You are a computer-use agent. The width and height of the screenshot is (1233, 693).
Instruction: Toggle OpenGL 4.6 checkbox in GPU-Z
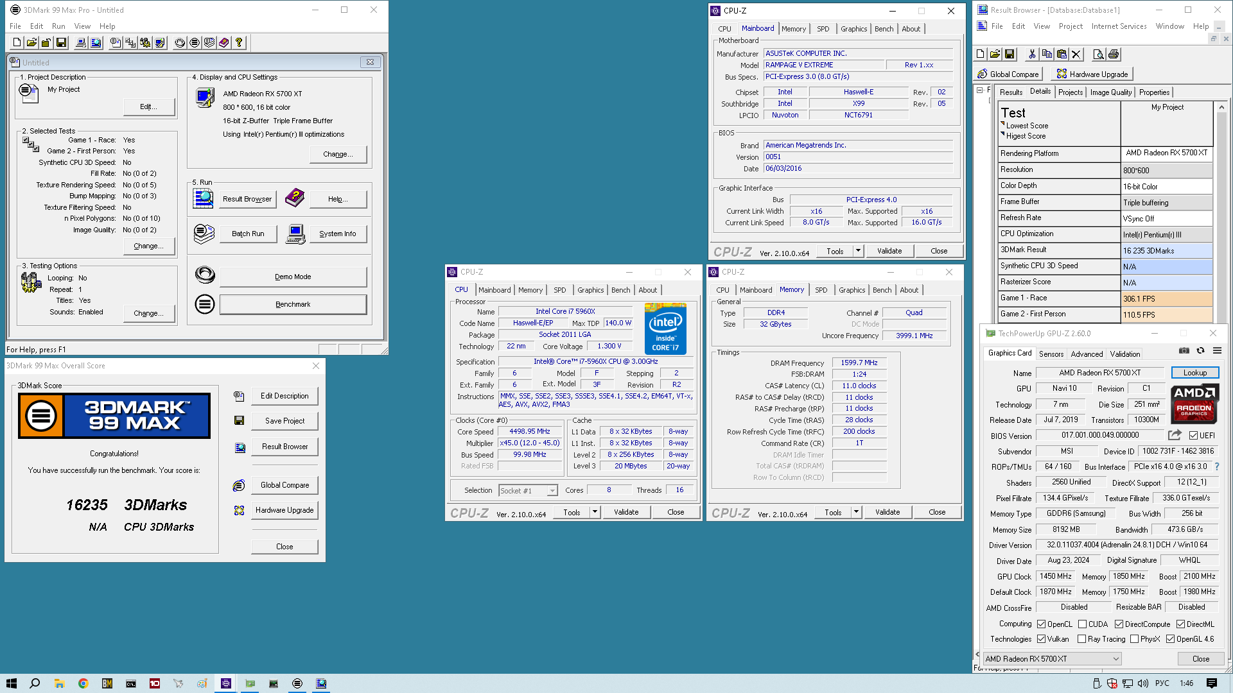click(x=1171, y=639)
